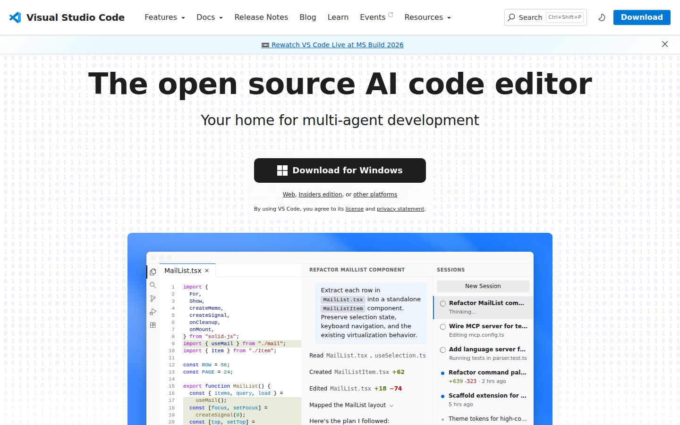680x425 pixels.
Task: Click code line 'const ROW = 56;'
Action: pyautogui.click(x=206, y=365)
